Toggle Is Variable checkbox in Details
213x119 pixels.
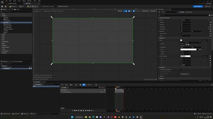178,12
